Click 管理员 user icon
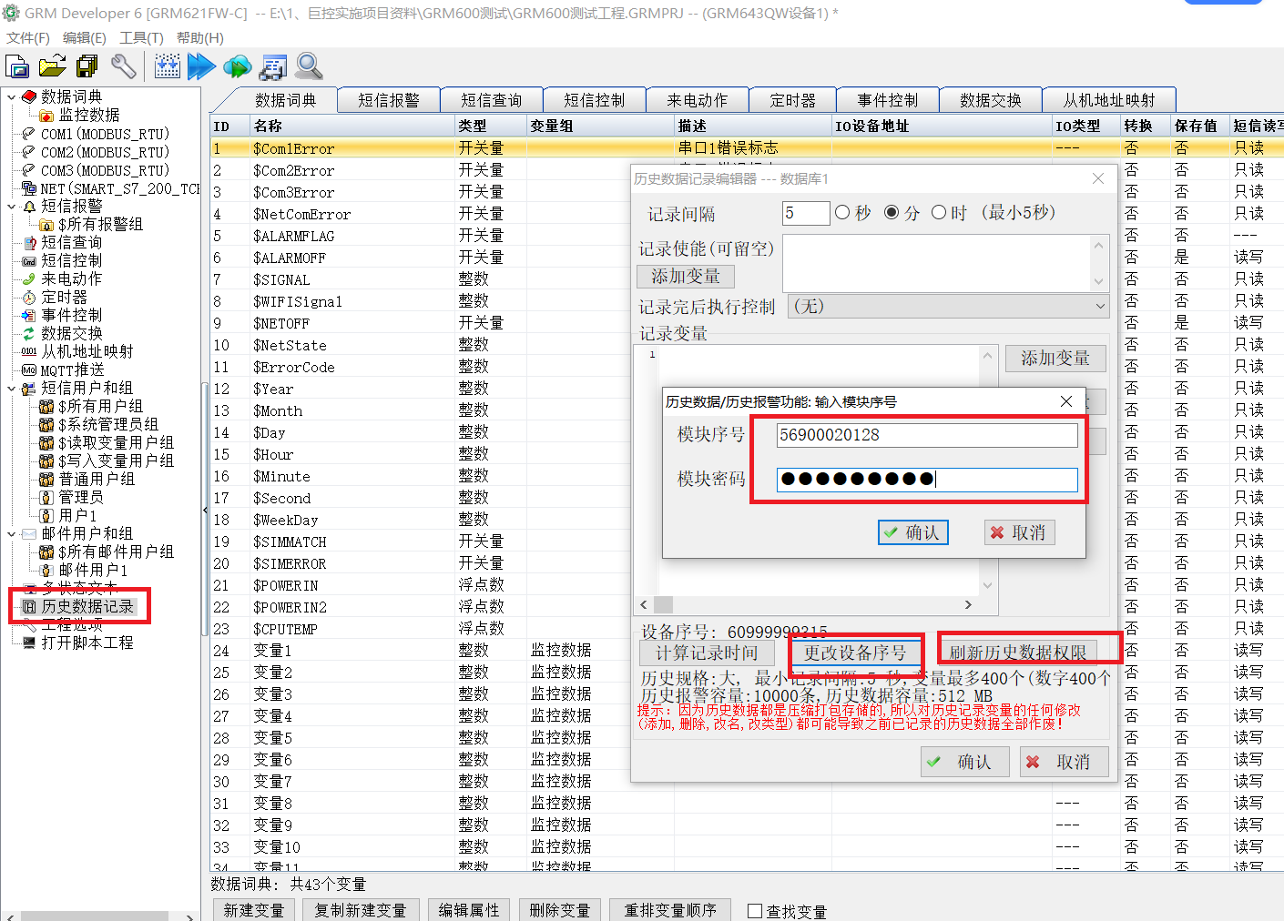1284x921 pixels. point(46,498)
